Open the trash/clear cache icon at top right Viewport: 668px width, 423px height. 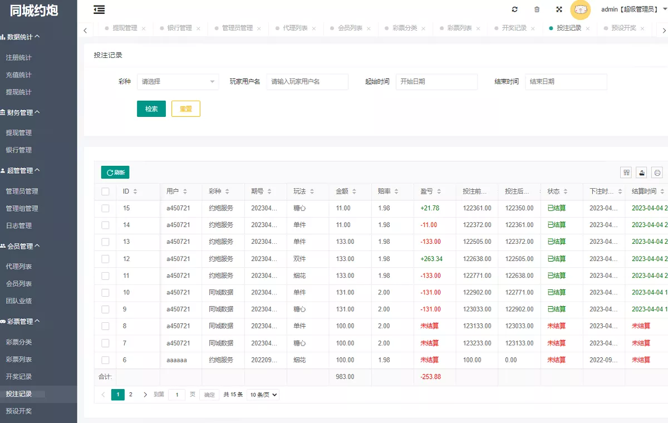536,9
